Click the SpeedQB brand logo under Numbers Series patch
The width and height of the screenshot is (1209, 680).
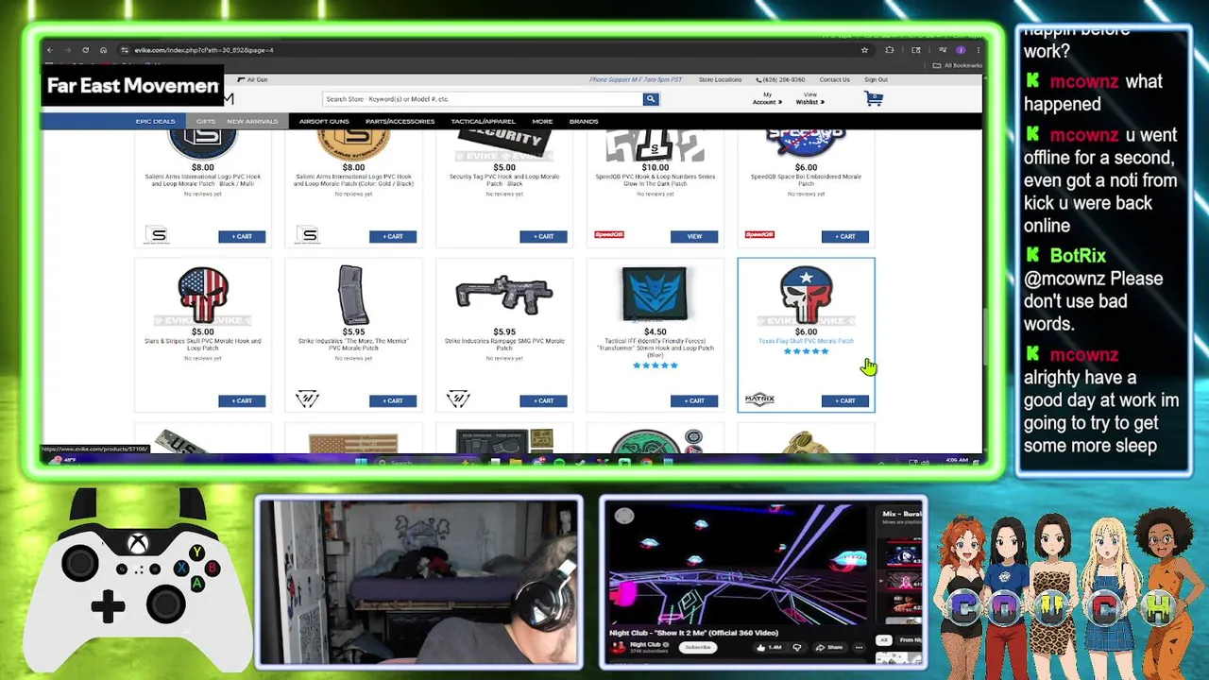point(609,234)
